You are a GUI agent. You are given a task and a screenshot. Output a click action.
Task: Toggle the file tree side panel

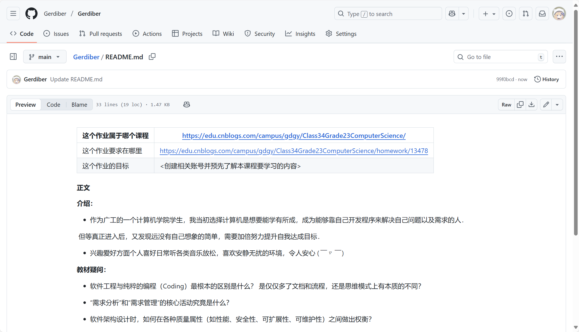(x=13, y=57)
